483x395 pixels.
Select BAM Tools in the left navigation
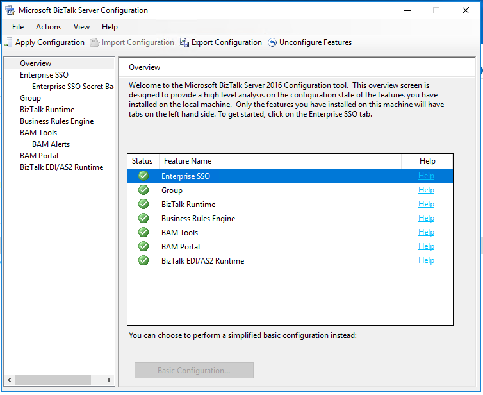coord(38,133)
